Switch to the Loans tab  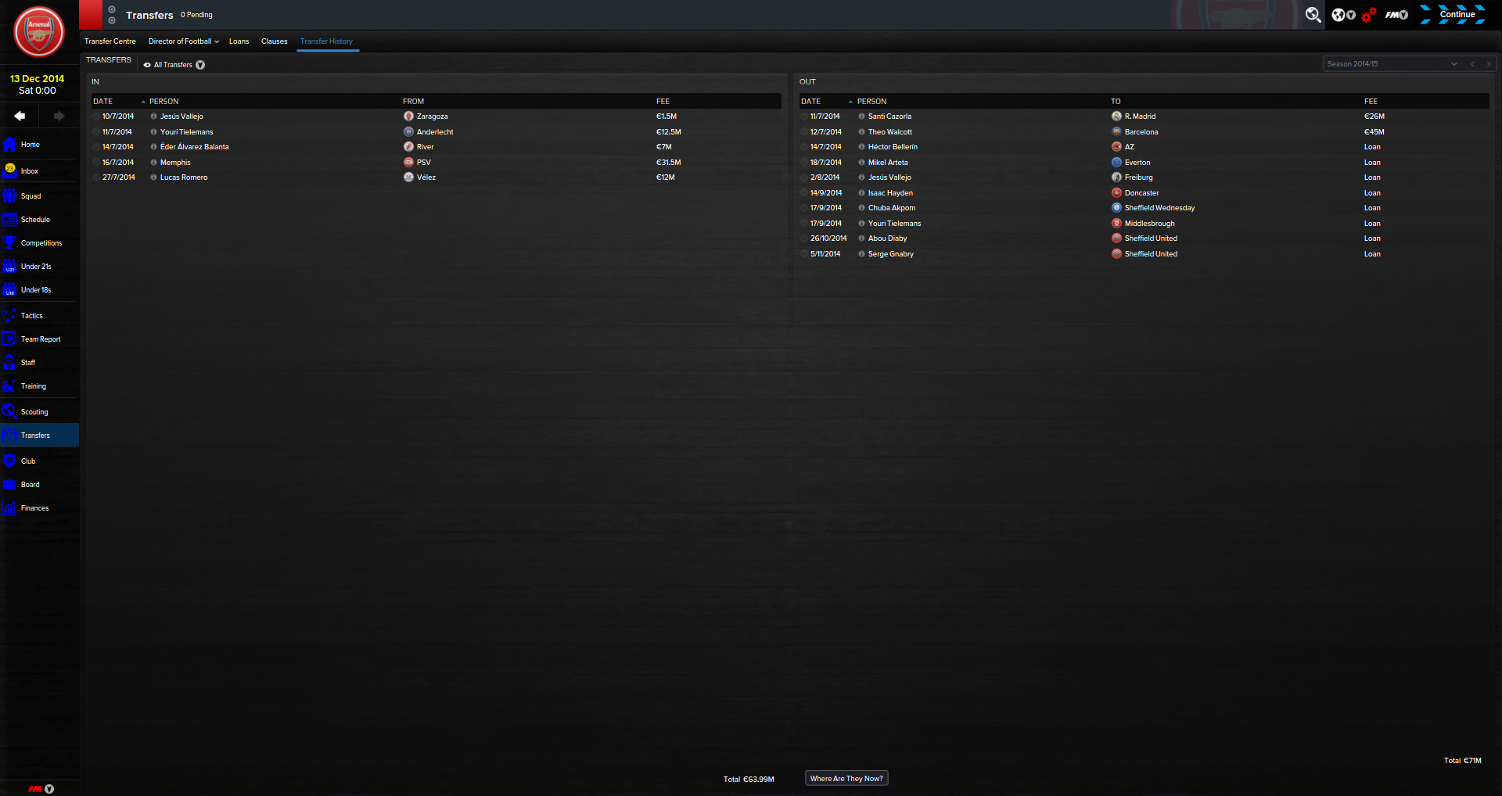coord(239,41)
